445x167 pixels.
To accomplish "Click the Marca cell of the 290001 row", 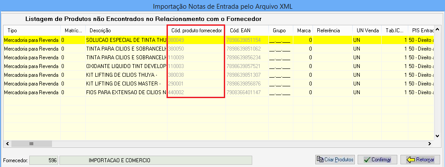I will [303, 84].
